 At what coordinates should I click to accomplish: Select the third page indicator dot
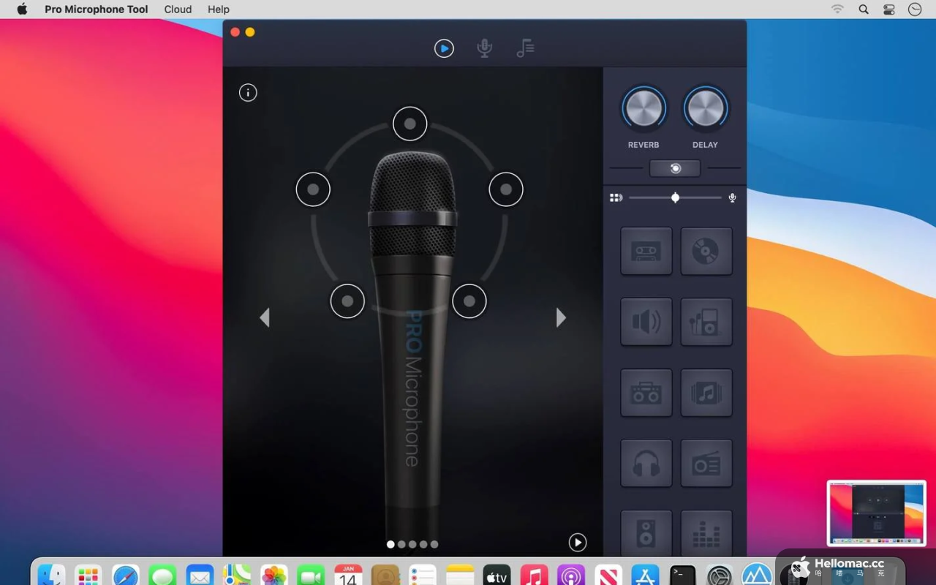click(x=412, y=544)
